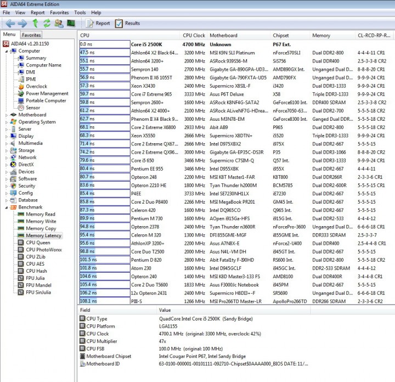
Task: Select Memory Read benchmark
Action: tap(41, 214)
